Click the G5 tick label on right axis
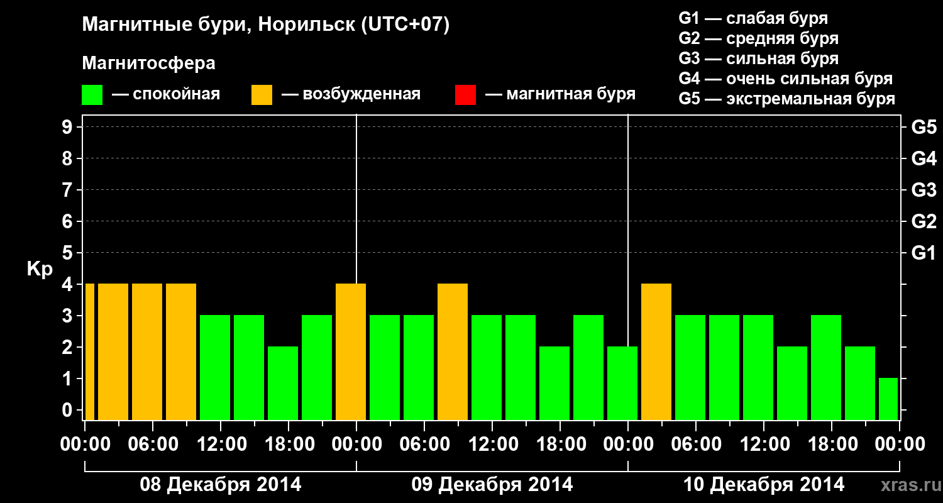This screenshot has width=943, height=503. pos(924,128)
